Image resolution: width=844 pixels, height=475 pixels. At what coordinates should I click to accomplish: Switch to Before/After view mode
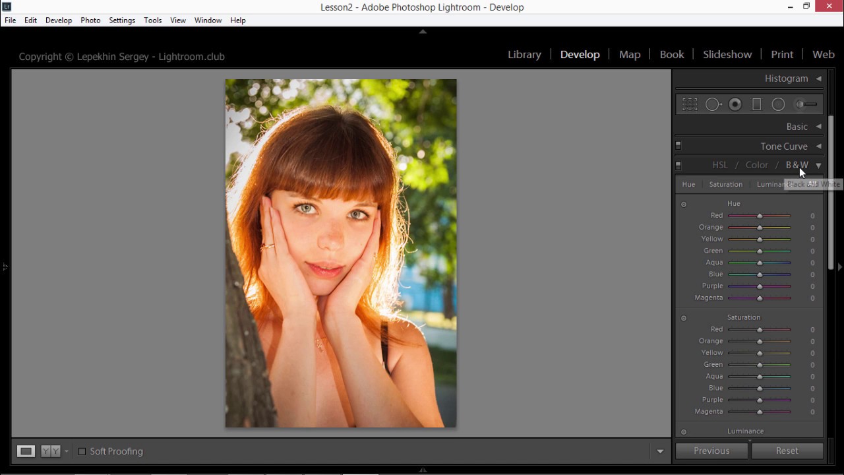(x=51, y=451)
